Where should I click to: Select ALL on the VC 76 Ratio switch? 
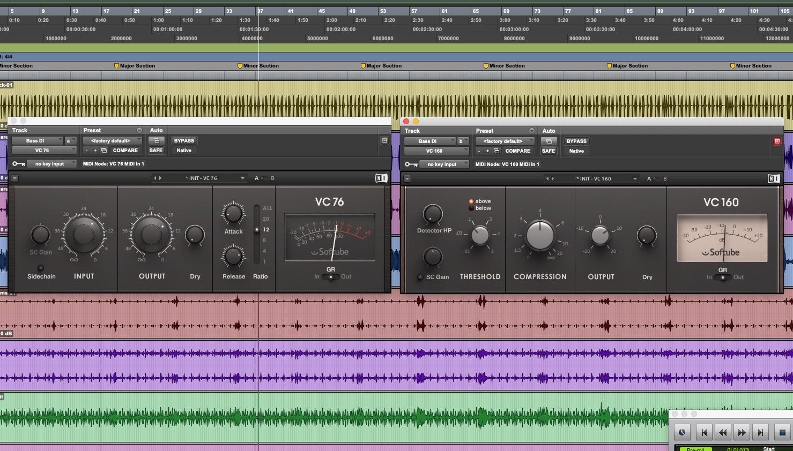(x=267, y=208)
